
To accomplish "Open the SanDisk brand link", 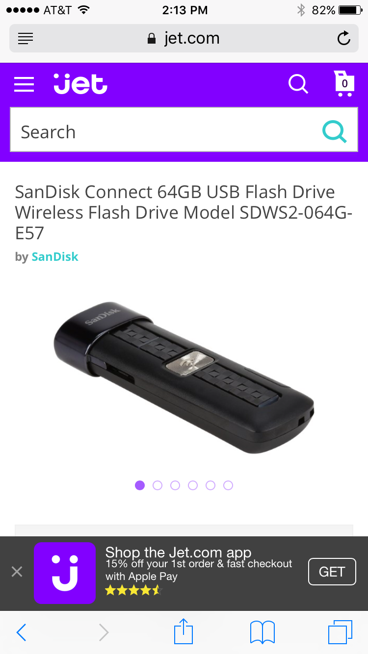I will 55,256.
